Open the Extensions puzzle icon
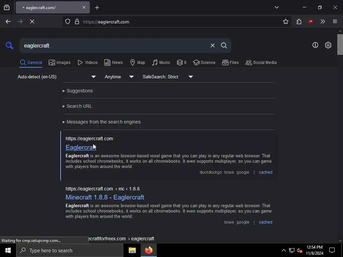 click(x=299, y=21)
